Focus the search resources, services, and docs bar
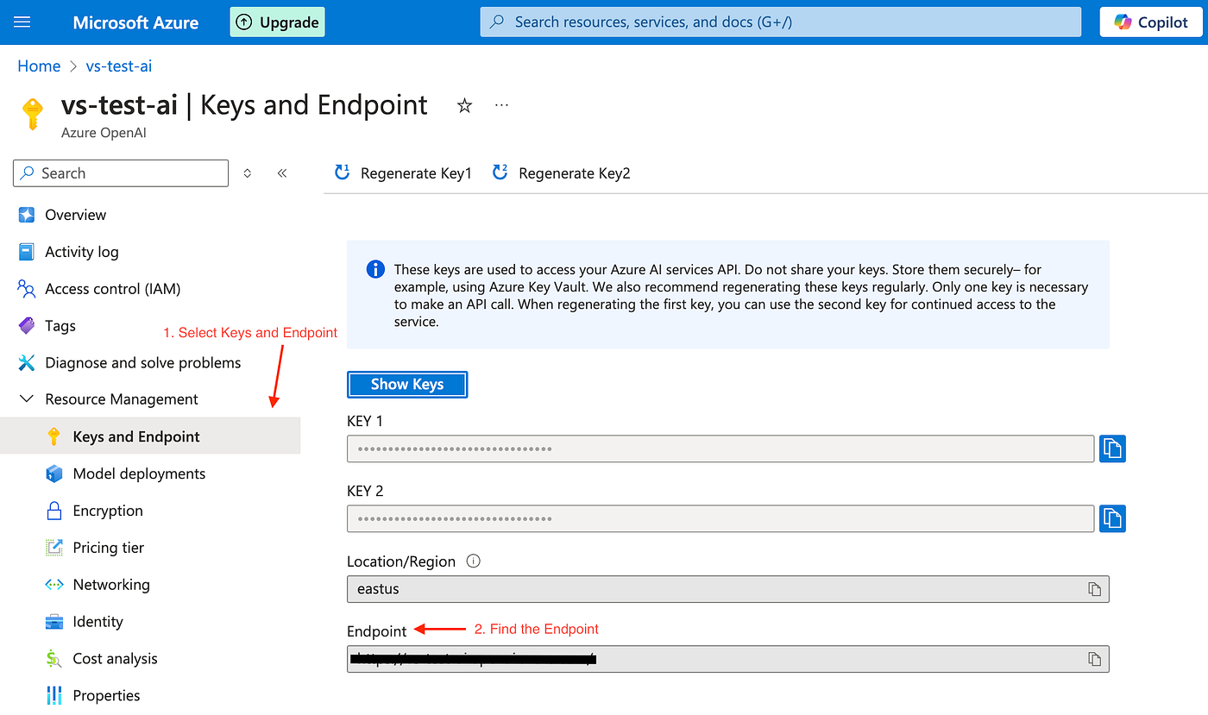Viewport: 1208px width, 715px height. [x=780, y=22]
